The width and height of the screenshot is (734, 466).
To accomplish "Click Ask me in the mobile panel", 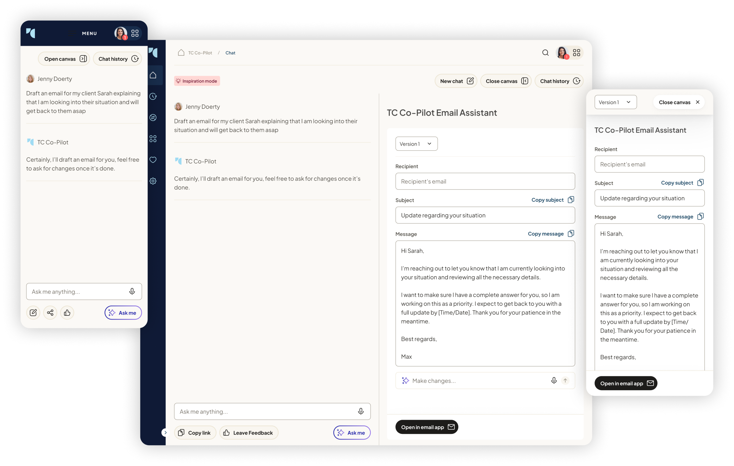I will click(x=123, y=313).
